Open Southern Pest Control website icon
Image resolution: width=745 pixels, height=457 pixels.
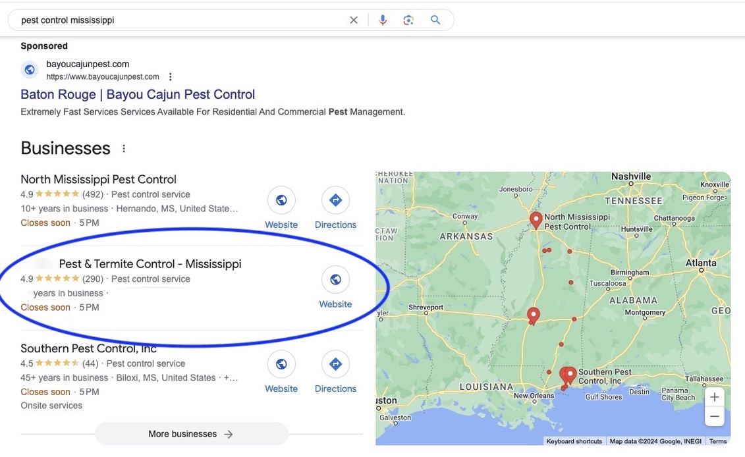tap(281, 365)
